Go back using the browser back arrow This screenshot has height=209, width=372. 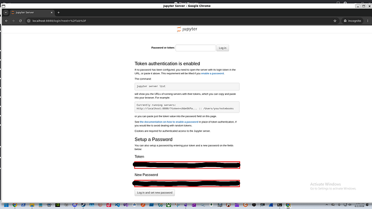[x=6, y=21]
